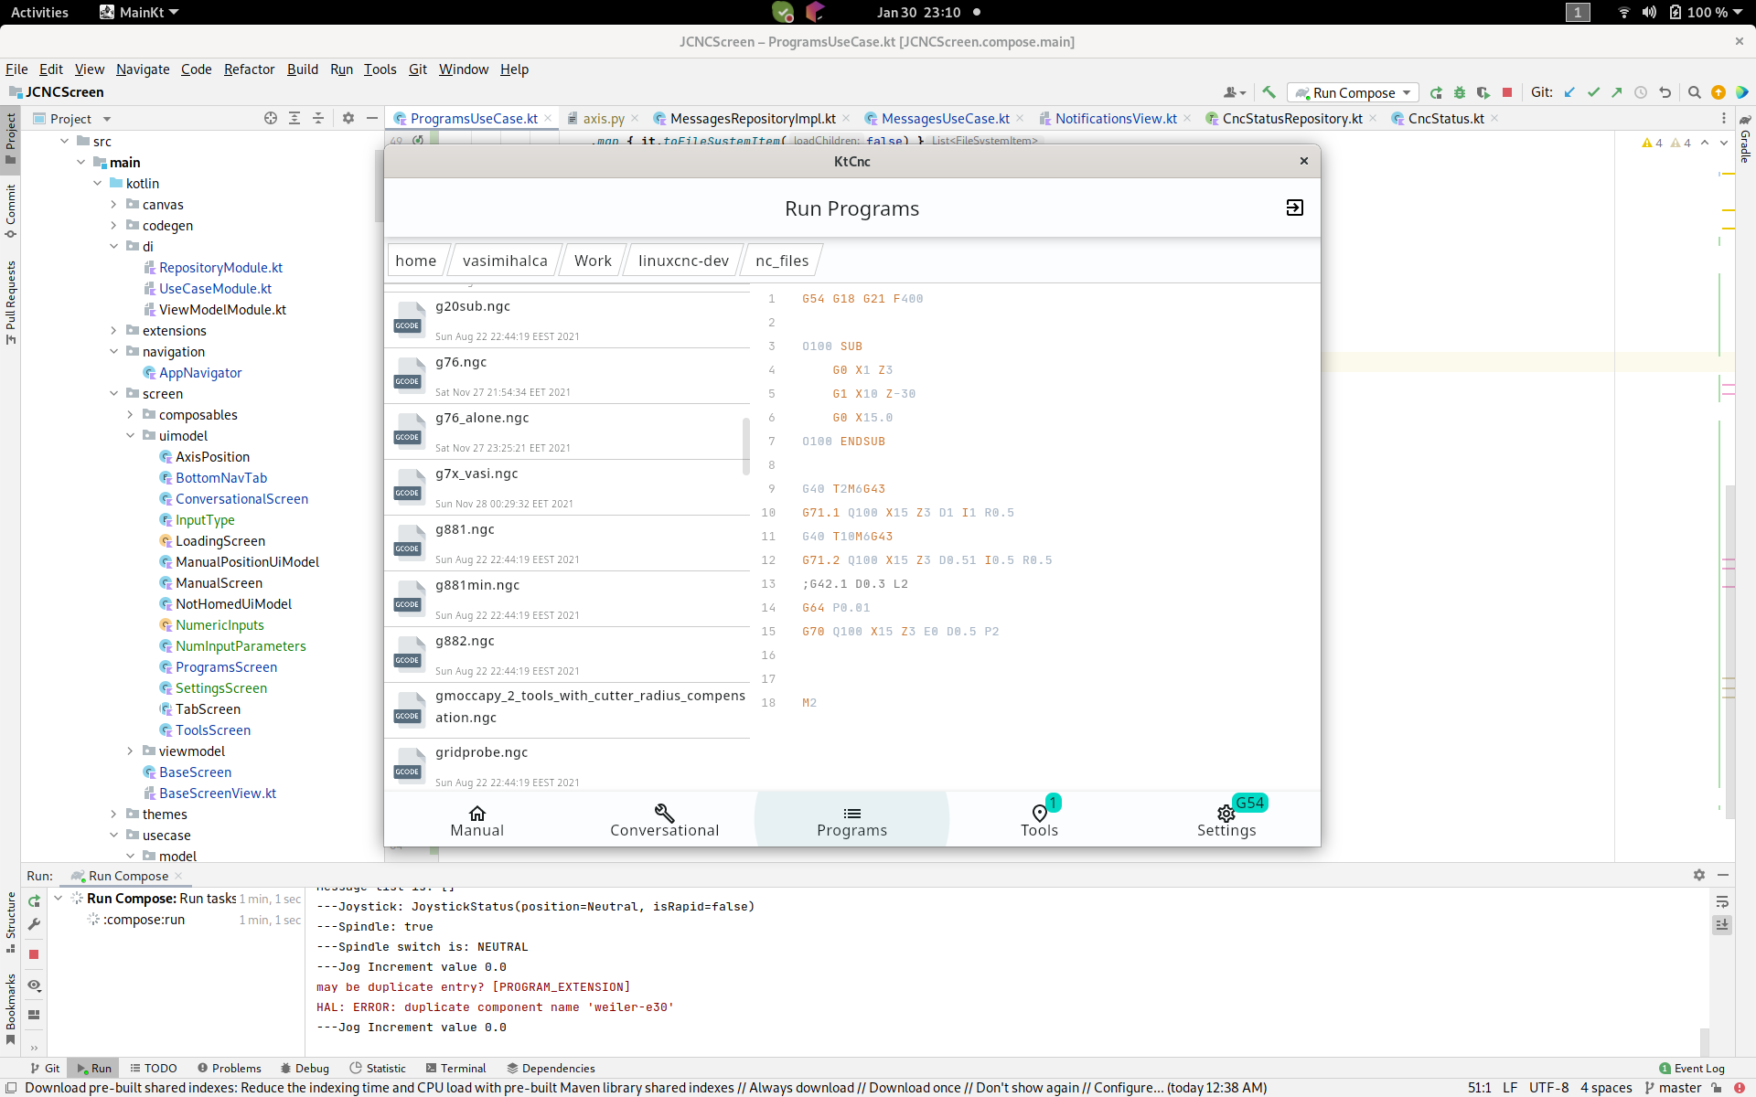The image size is (1756, 1097).
Task: Switch to Conversational tab in KtCnc
Action: pyautogui.click(x=665, y=820)
